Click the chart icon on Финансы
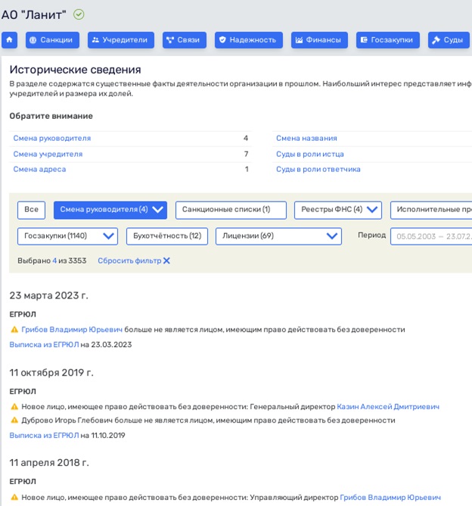Screen dimensions: 472x506 pos(299,40)
